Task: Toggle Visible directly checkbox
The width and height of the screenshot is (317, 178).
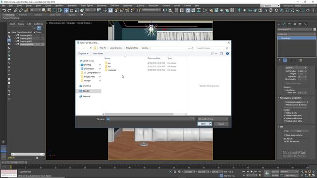Action: coord(285,113)
